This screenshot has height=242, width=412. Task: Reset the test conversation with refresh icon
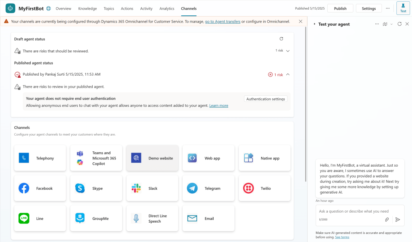[400, 24]
